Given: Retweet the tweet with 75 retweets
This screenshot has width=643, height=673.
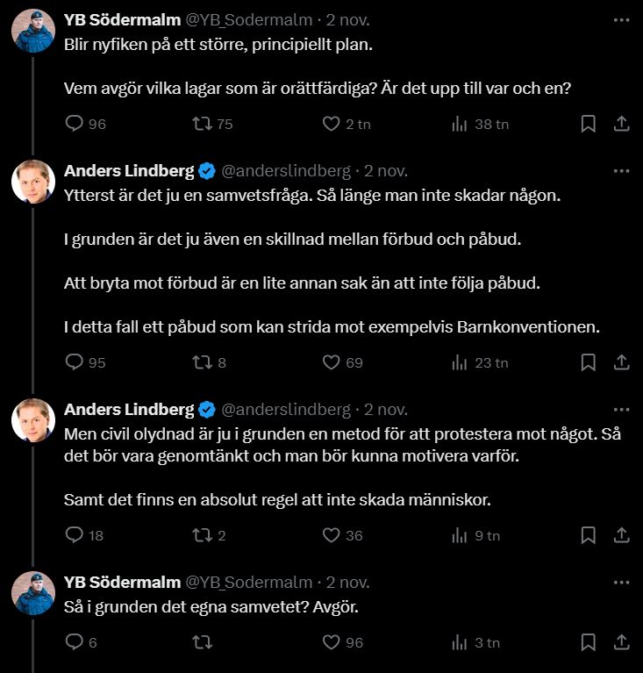Looking at the screenshot, I should pyautogui.click(x=202, y=124).
